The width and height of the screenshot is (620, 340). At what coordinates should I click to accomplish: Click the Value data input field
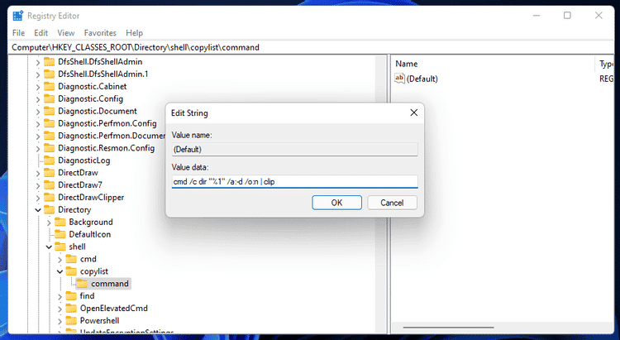point(294,182)
